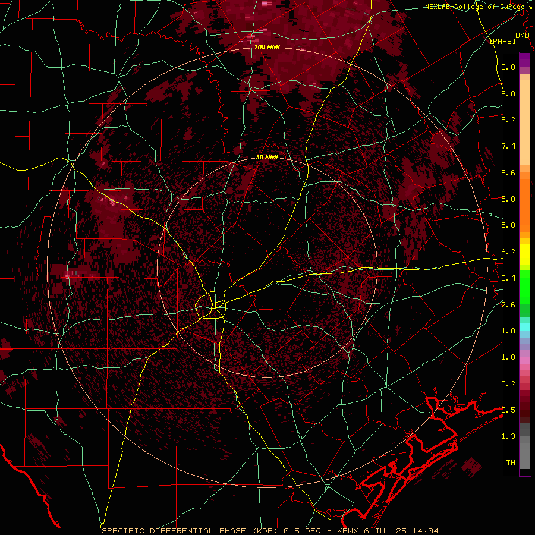Click the TH label on color scale
The width and height of the screenshot is (535, 535).
pyautogui.click(x=511, y=463)
